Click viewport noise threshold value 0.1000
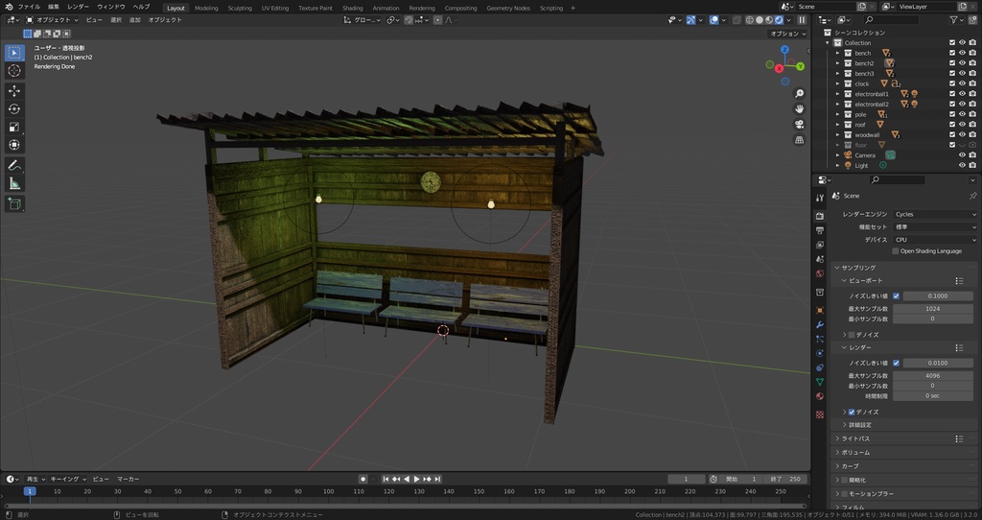 click(938, 296)
